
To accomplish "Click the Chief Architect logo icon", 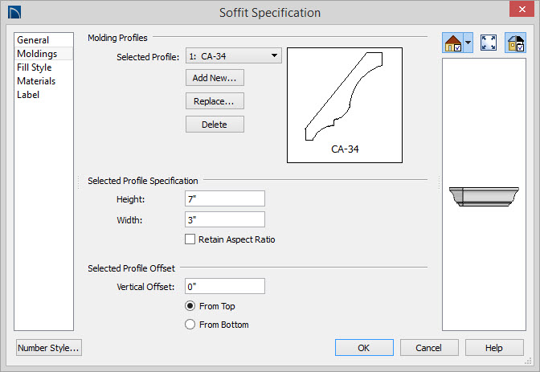I will (14, 12).
